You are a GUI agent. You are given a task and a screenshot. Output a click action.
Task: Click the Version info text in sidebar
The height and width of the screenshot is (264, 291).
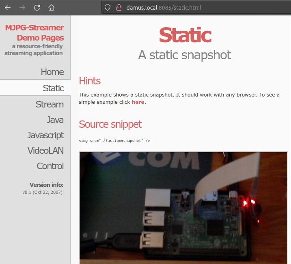point(46,185)
